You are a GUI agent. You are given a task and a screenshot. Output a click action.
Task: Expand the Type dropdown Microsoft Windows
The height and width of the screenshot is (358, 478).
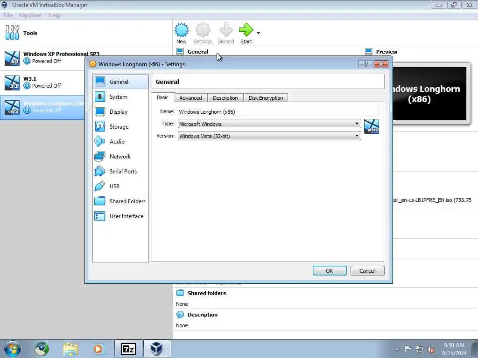269,124
